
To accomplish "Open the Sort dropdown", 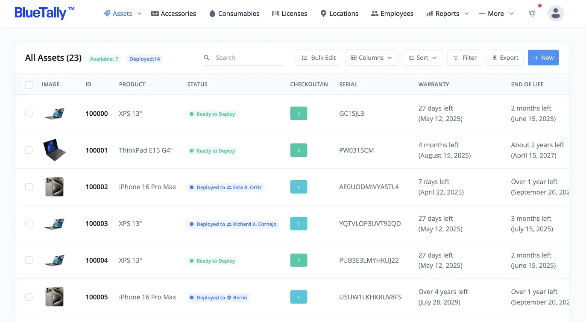I will [423, 58].
